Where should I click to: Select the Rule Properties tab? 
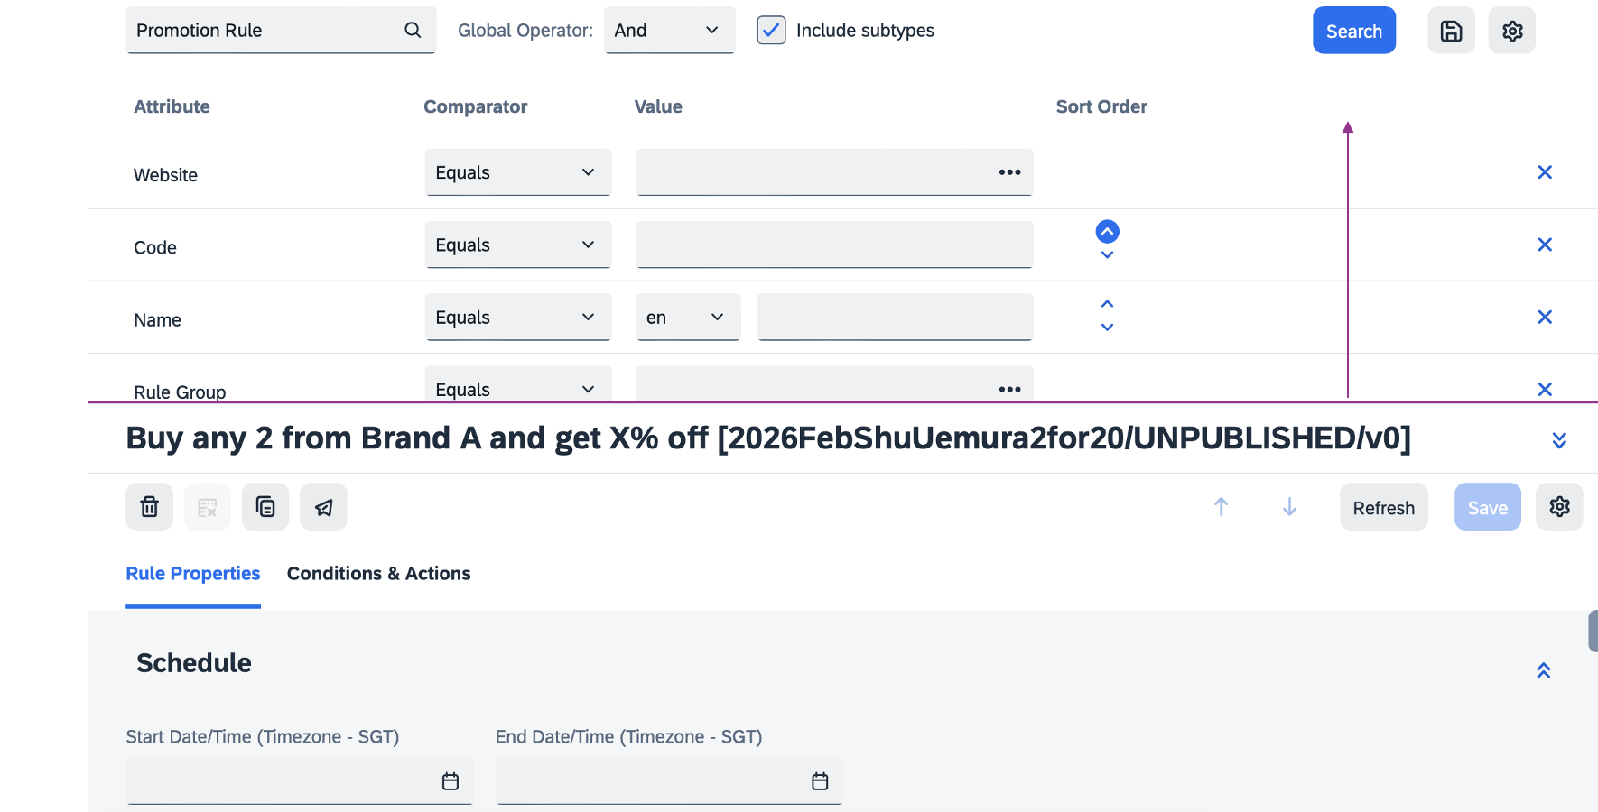coord(192,574)
